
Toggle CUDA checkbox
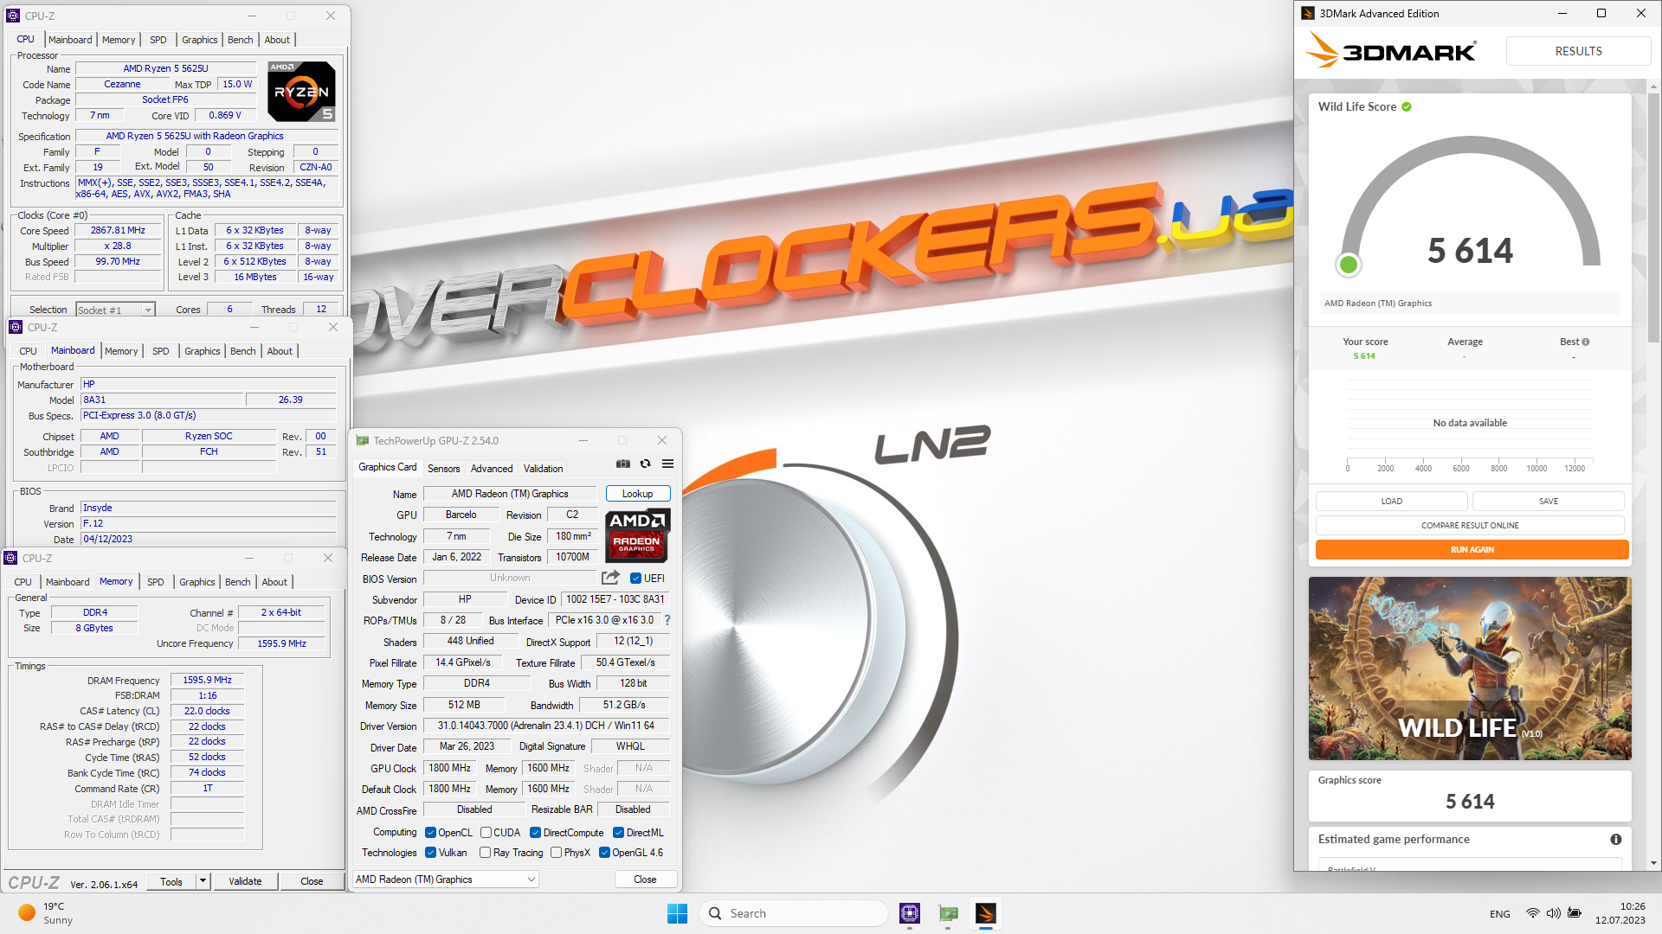tap(486, 833)
